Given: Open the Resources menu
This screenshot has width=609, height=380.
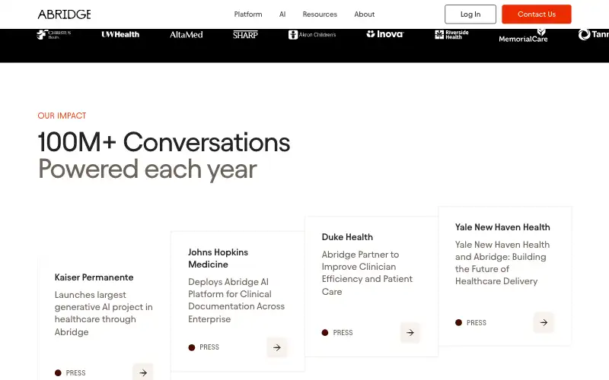Looking at the screenshot, I should 320,14.
